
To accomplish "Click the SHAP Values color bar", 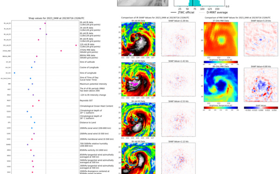I will point(261,108).
